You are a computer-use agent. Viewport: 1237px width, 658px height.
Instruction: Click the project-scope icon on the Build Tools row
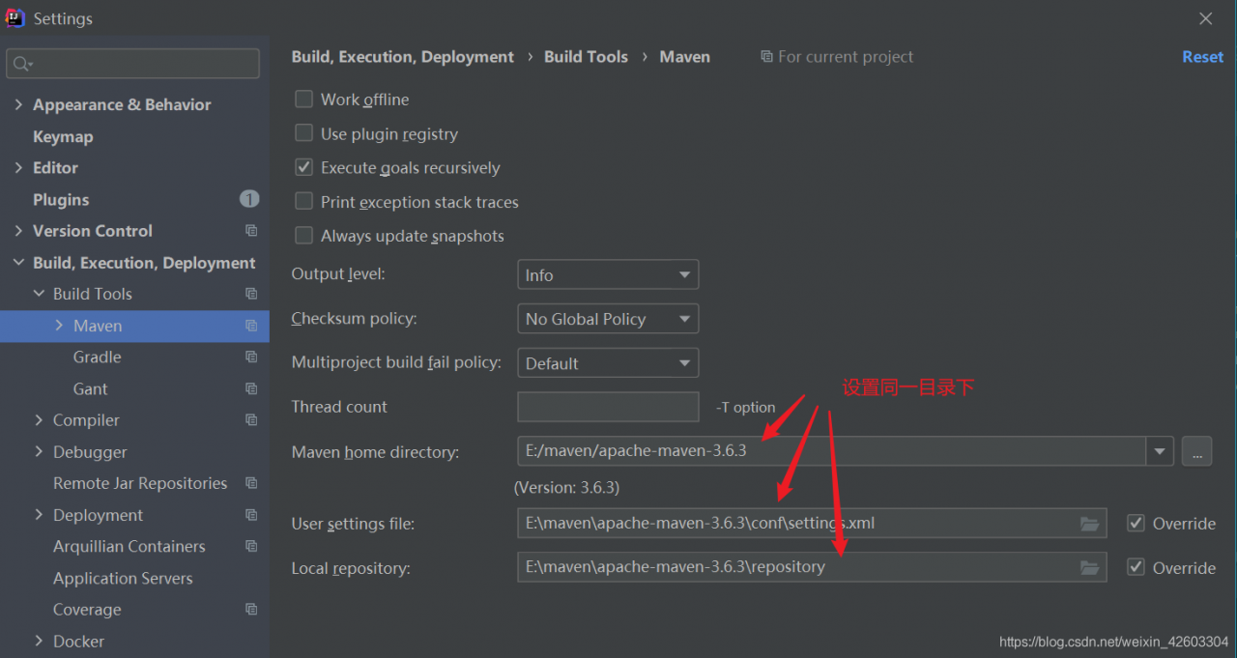(x=251, y=294)
